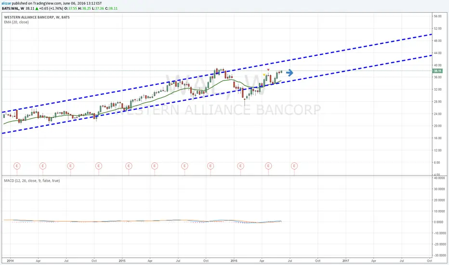Click the earnings E marker just after Oct 2015
The width and height of the screenshot is (449, 265).
pyautogui.click(x=211, y=166)
